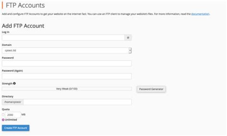The image size is (227, 136).
Task: Click into the Password field
Action: pyautogui.click(x=67, y=63)
